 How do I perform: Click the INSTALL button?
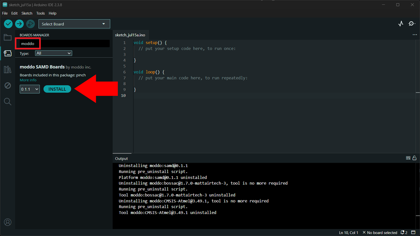coord(57,89)
